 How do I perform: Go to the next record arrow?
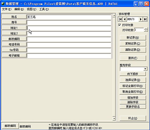click(141, 19)
